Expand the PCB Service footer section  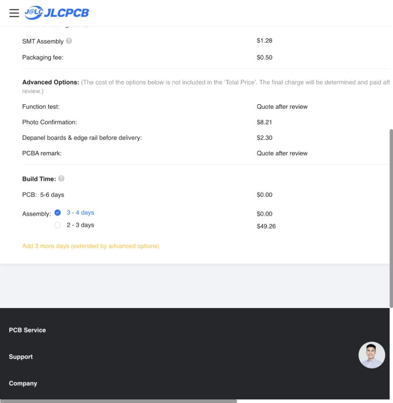27,330
